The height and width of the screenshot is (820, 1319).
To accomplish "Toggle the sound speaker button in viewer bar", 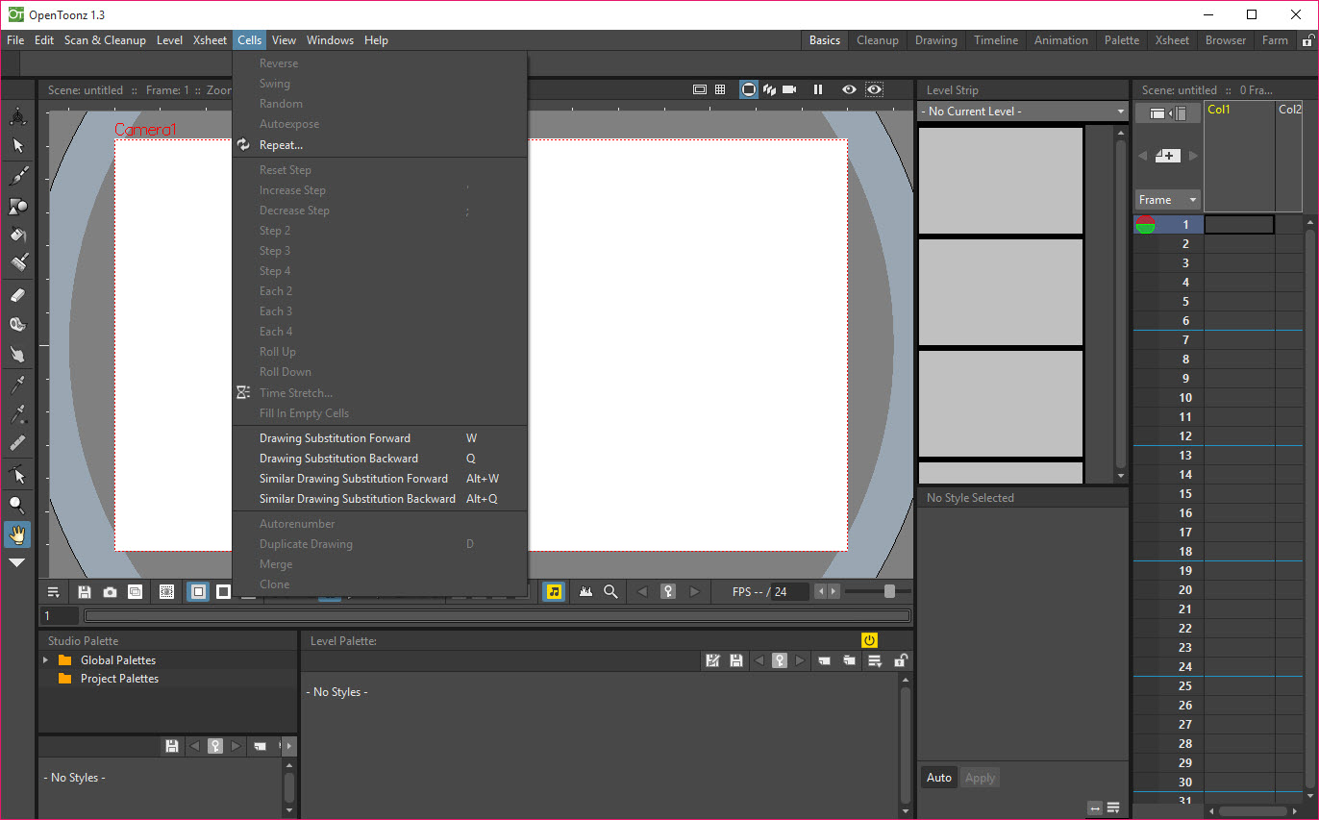I will (554, 592).
